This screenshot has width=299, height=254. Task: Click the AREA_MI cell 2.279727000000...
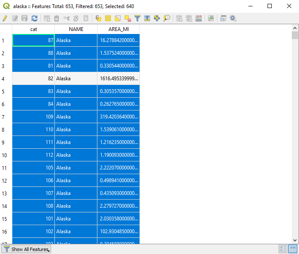pyautogui.click(x=118, y=206)
